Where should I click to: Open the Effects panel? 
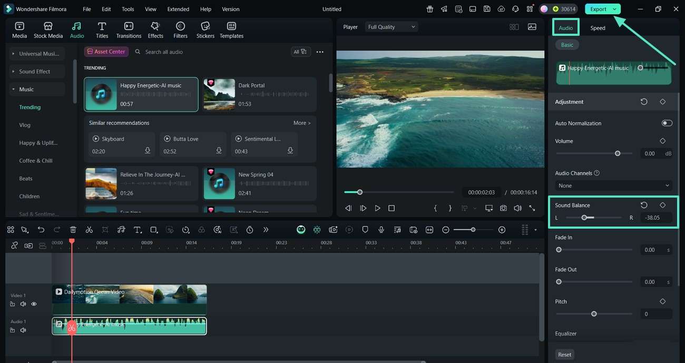155,30
